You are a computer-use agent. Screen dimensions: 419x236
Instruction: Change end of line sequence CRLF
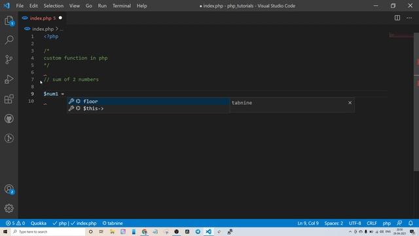click(x=372, y=223)
